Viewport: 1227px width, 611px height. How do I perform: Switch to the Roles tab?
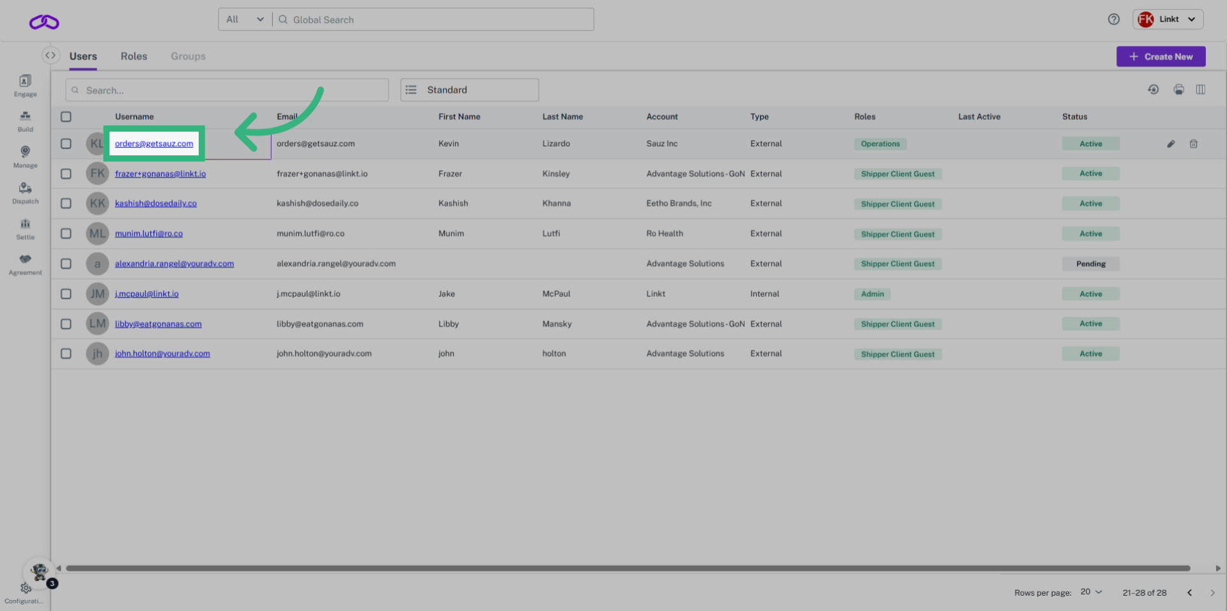134,56
